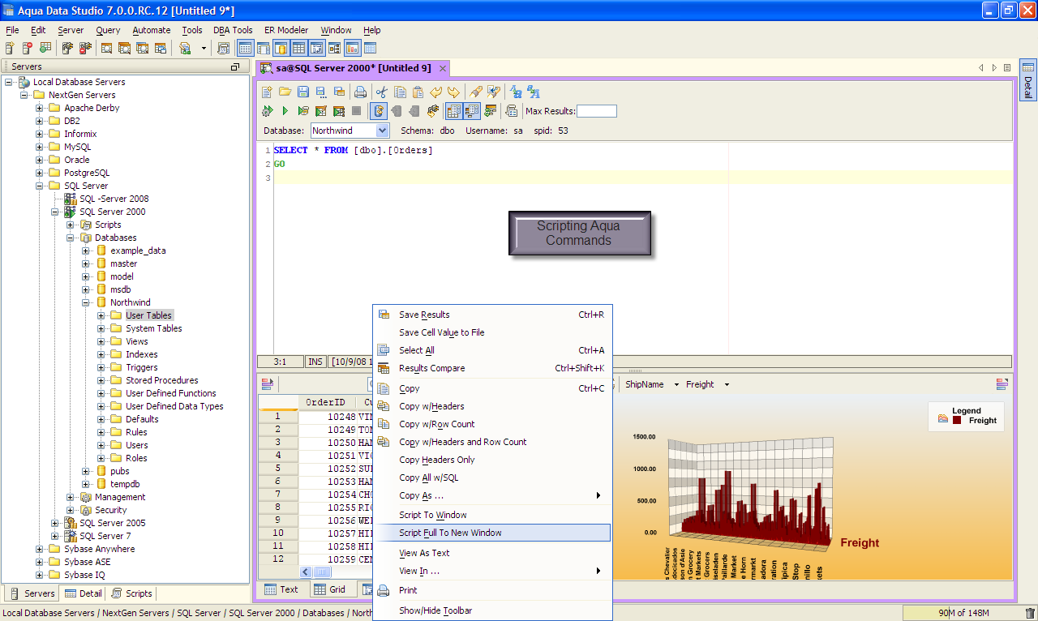1038x621 pixels.
Task: Click the Open folder icon in query toolbar
Action: [x=285, y=92]
